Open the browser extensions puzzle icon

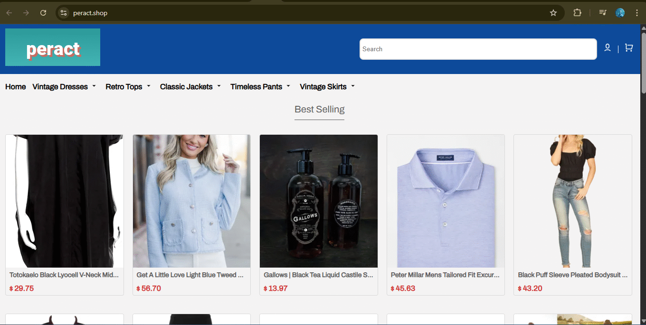[x=577, y=13]
